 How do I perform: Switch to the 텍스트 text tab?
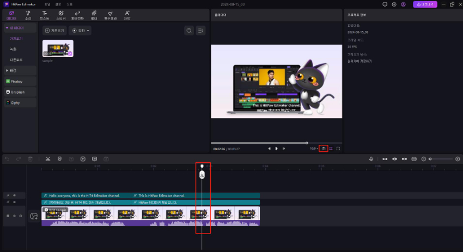(45, 14)
